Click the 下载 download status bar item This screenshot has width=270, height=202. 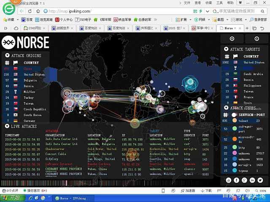click(206, 191)
